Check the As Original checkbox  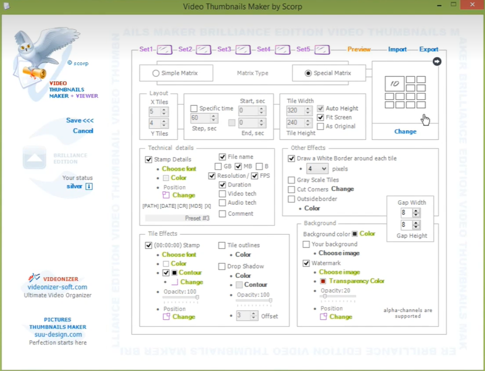(321, 127)
